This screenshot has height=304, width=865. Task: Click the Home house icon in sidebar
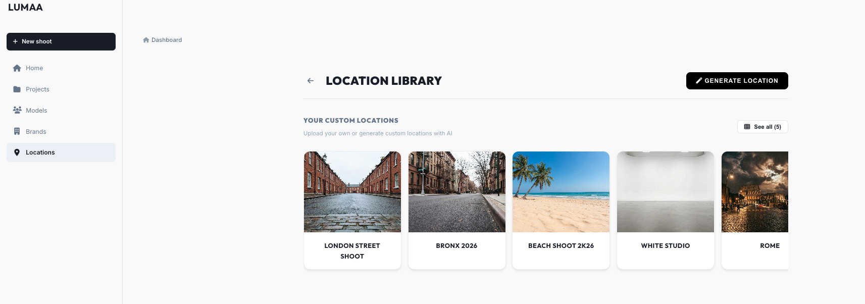pos(17,68)
